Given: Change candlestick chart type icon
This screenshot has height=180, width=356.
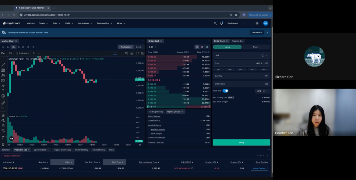Looking at the screenshot, I should 10,53.
